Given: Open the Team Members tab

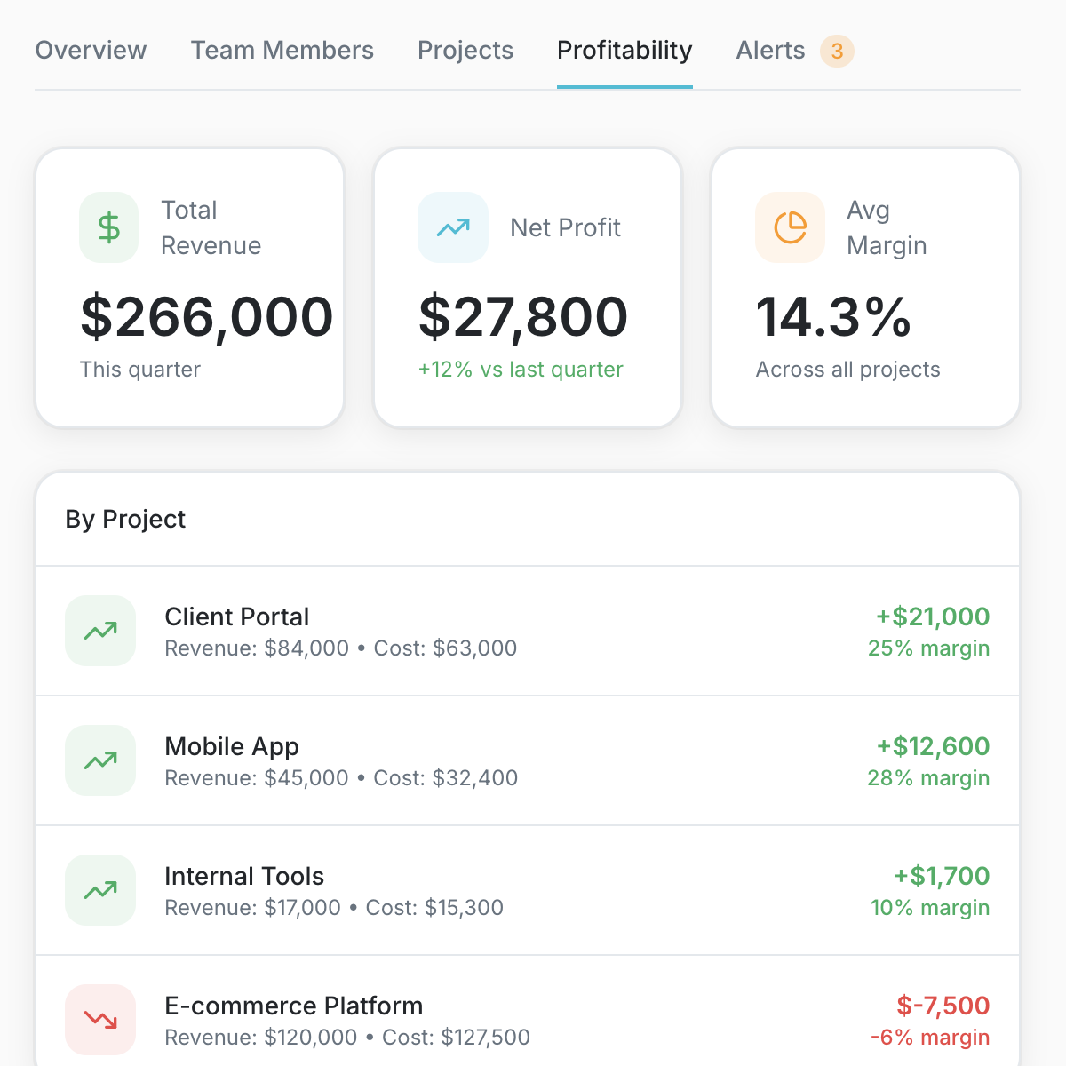Looking at the screenshot, I should tap(282, 51).
